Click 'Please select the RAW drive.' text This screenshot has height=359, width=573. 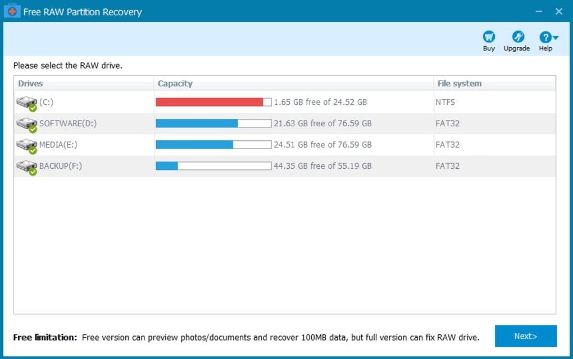(x=67, y=66)
